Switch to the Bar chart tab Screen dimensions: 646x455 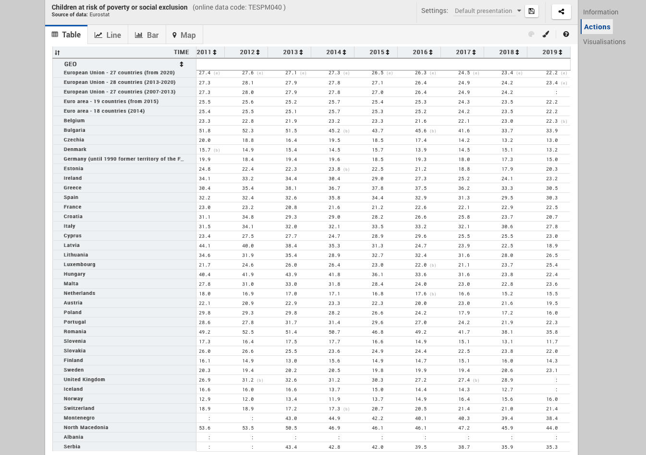pyautogui.click(x=147, y=35)
